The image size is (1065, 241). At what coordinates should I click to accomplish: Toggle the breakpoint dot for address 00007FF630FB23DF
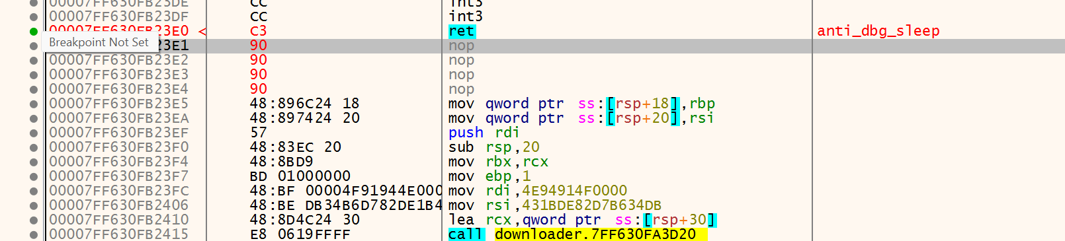click(34, 17)
